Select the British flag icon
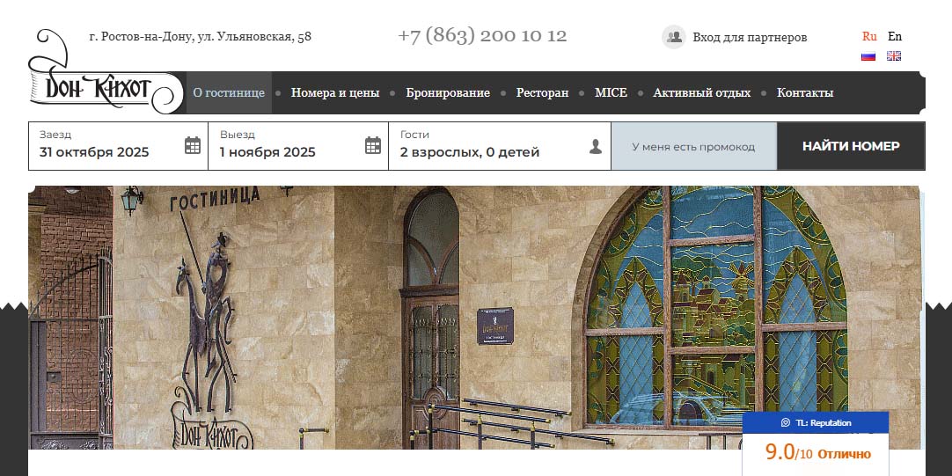Image resolution: width=952 pixels, height=476 pixels. point(894,56)
